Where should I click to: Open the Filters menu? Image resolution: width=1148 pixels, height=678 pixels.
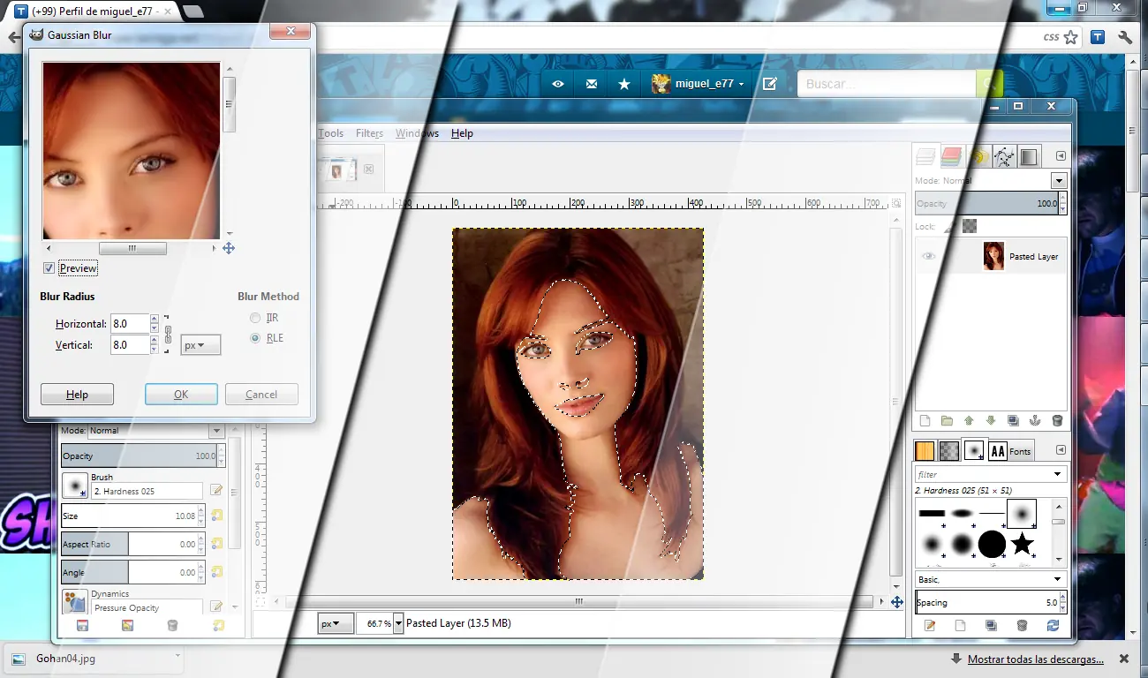point(369,133)
